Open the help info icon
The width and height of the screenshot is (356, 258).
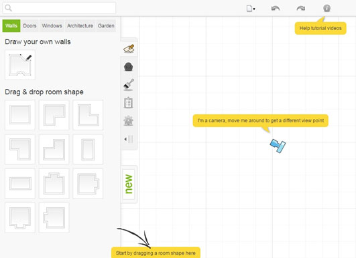click(327, 9)
